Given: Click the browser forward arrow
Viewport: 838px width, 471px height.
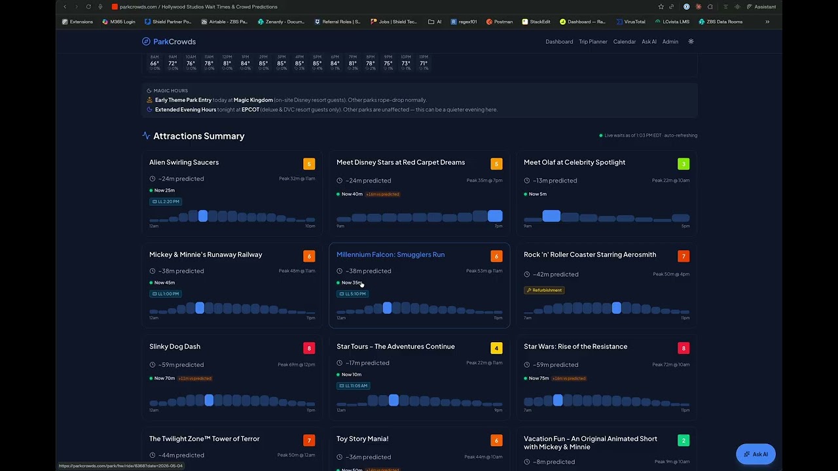Looking at the screenshot, I should [77, 7].
